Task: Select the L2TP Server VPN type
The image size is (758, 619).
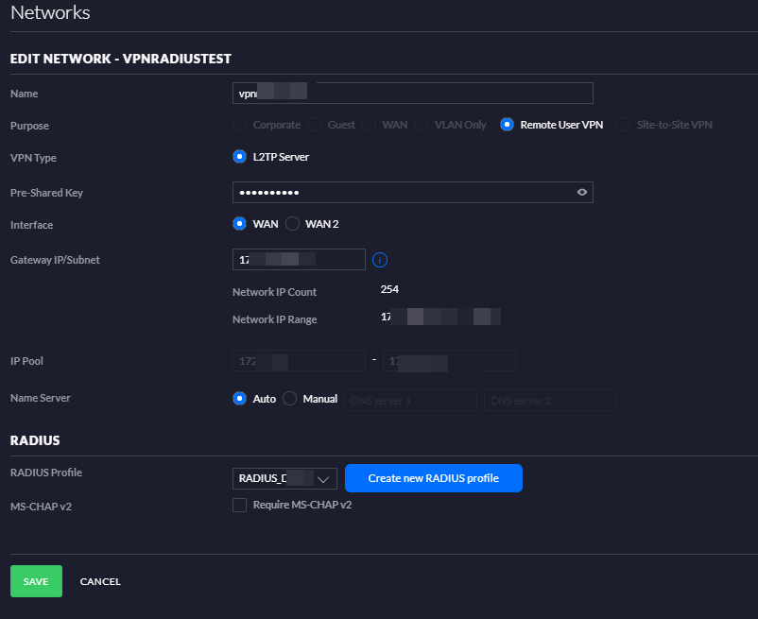Action: pos(239,157)
